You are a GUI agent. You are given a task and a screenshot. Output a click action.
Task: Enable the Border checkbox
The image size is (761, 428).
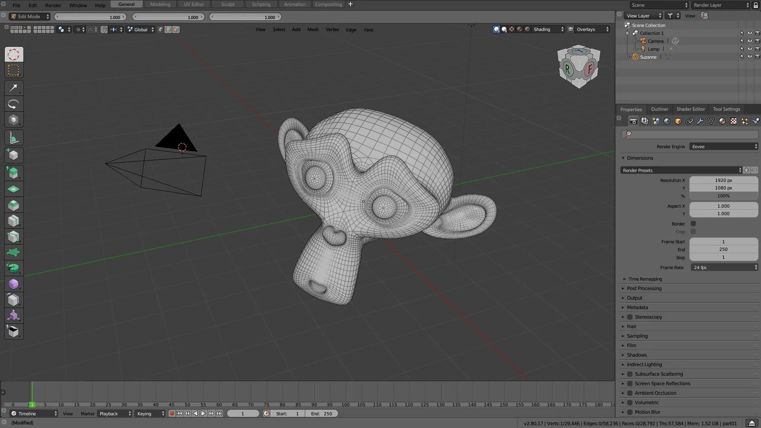coord(693,224)
